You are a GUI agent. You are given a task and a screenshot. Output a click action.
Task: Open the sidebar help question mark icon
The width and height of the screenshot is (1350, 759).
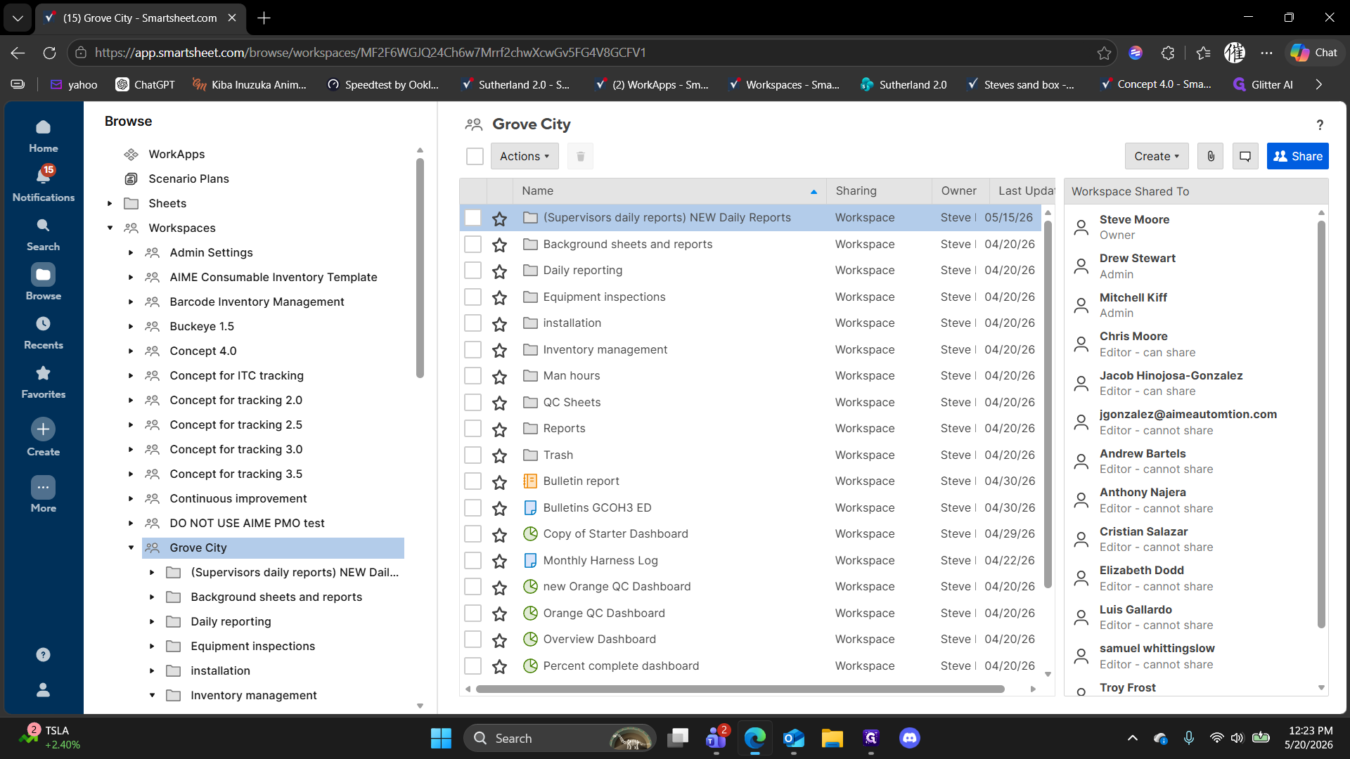coord(43,654)
